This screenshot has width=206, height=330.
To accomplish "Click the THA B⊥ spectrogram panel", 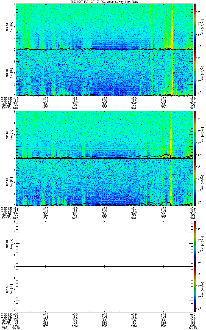I will (x=104, y=27).
